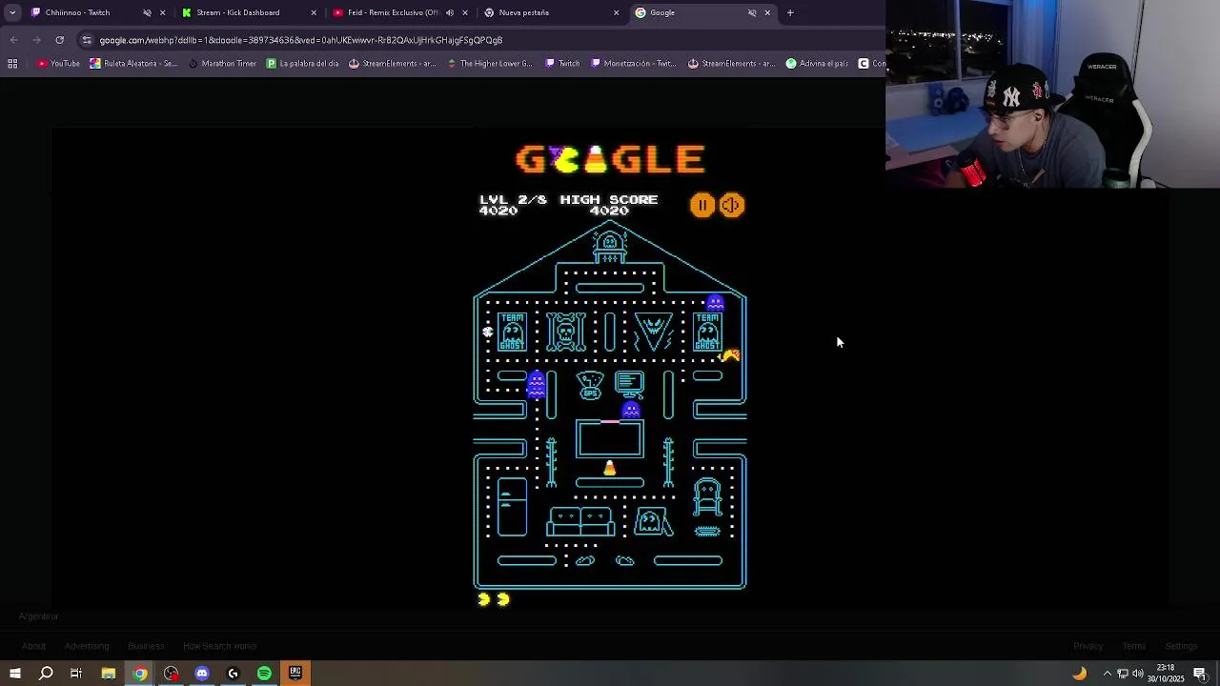This screenshot has width=1220, height=686.
Task: Open La palabra del día bookmark
Action: [302, 64]
